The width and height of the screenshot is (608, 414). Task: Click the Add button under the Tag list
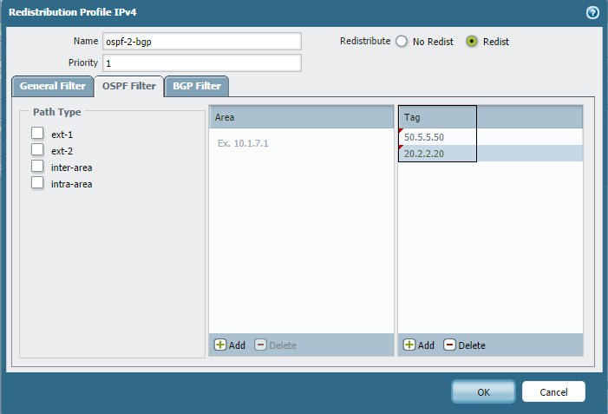pyautogui.click(x=419, y=345)
